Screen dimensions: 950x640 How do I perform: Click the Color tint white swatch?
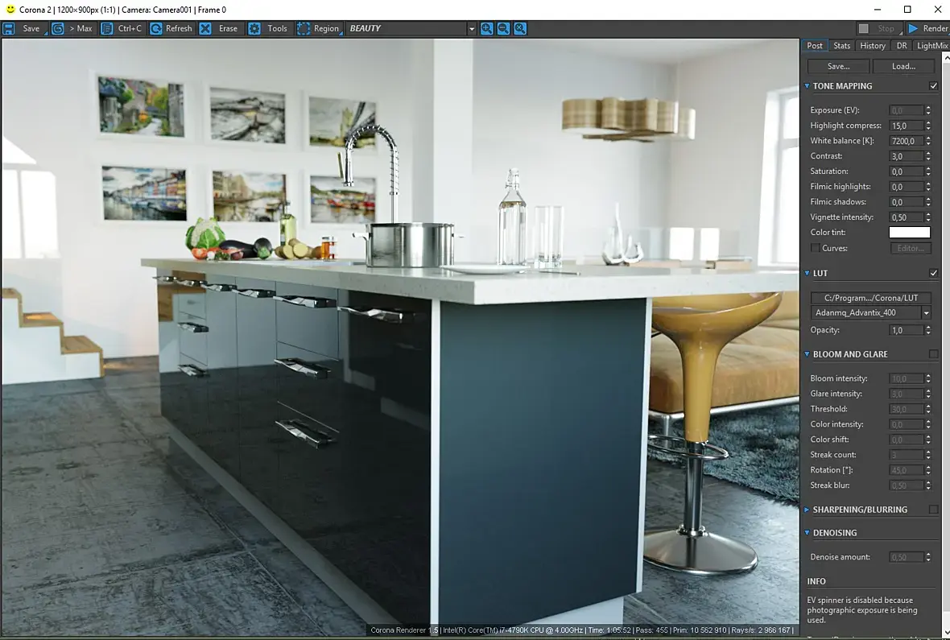[x=910, y=232]
